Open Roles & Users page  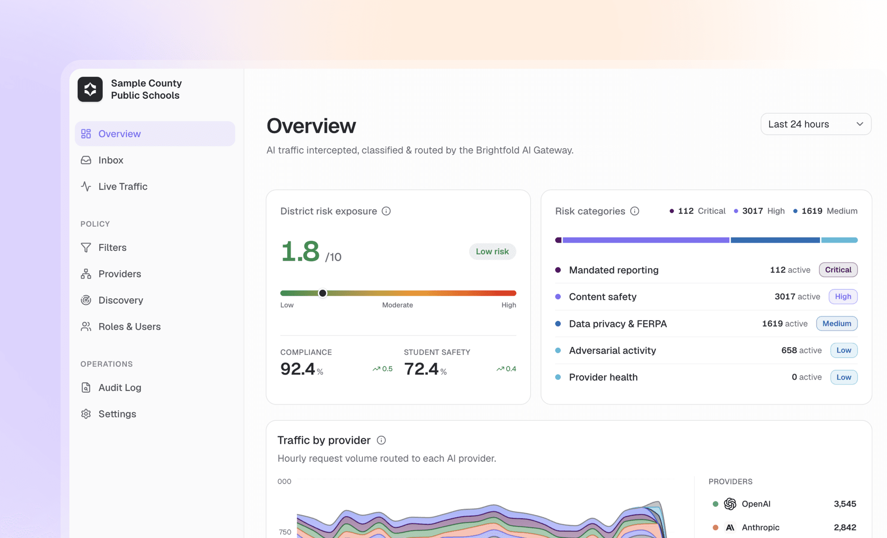[155, 327]
